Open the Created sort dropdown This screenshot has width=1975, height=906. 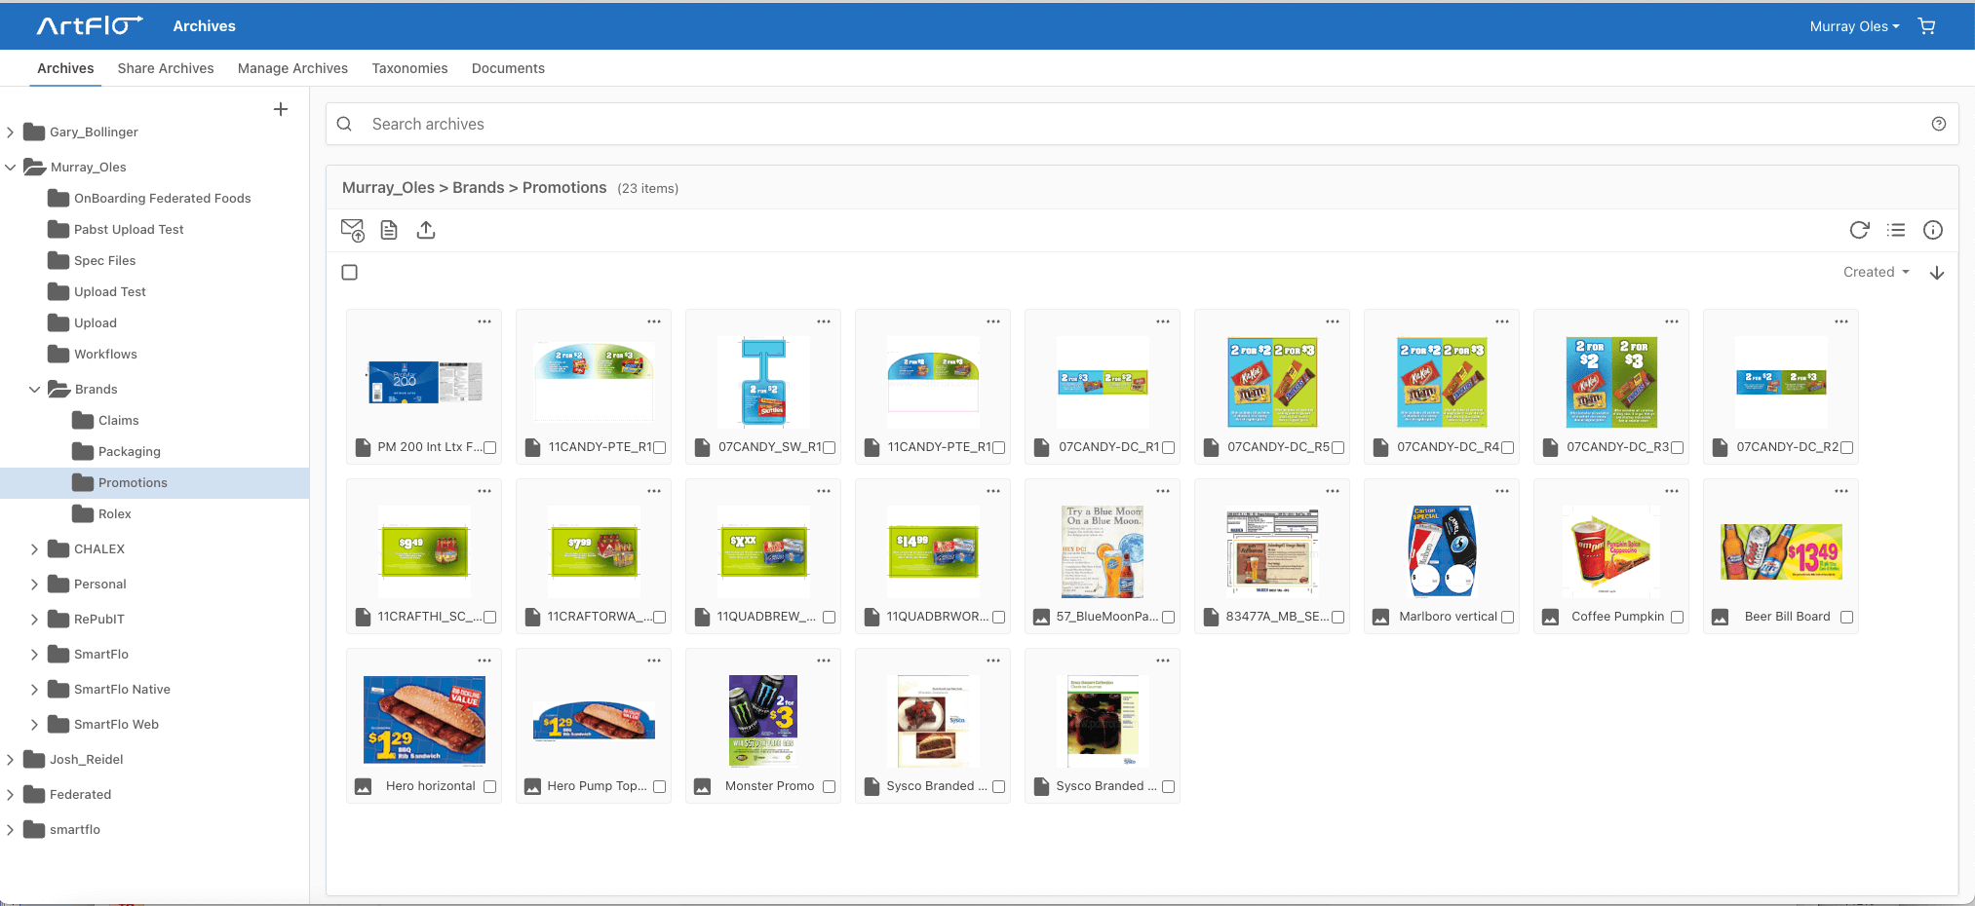[x=1876, y=273]
